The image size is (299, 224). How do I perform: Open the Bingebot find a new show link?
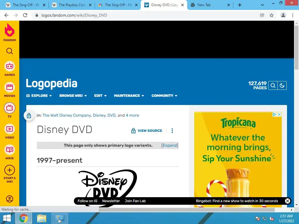click(237, 201)
